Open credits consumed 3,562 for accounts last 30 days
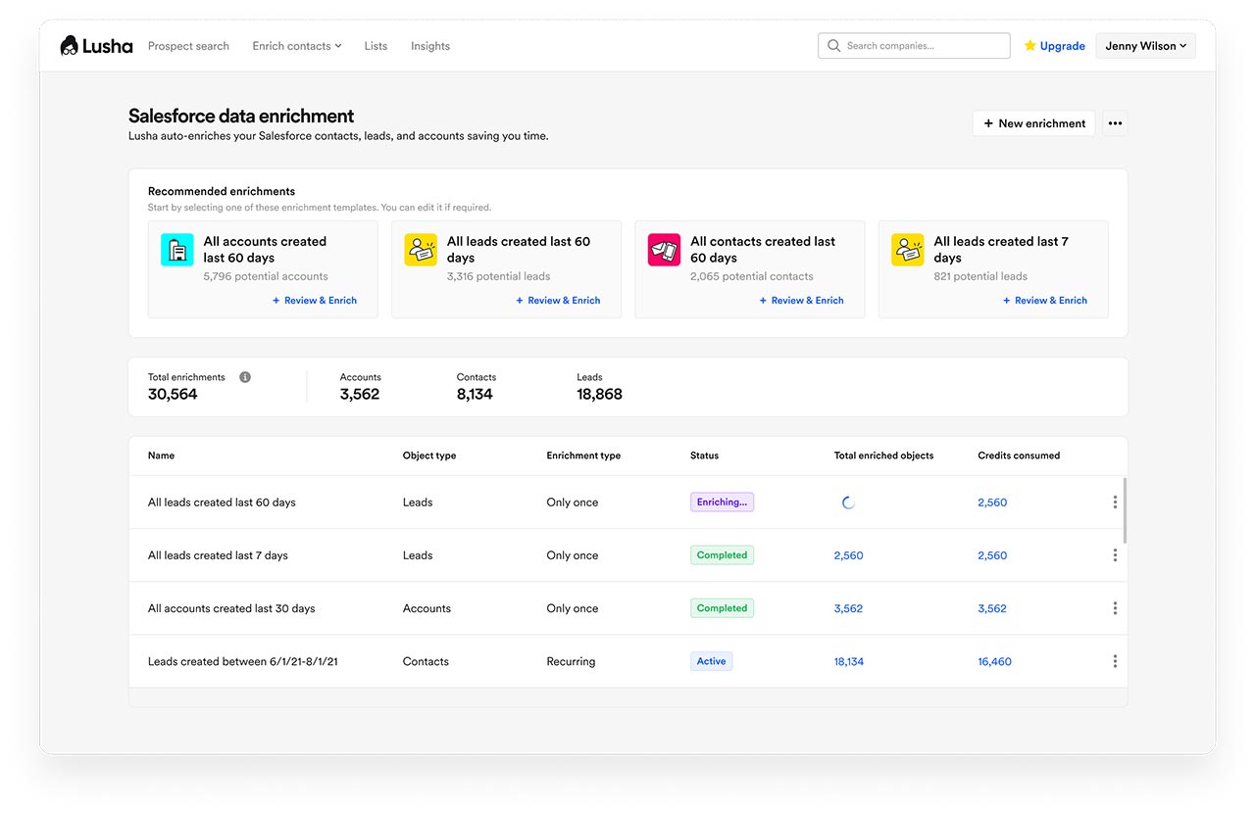The height and width of the screenshot is (813, 1255). [992, 608]
